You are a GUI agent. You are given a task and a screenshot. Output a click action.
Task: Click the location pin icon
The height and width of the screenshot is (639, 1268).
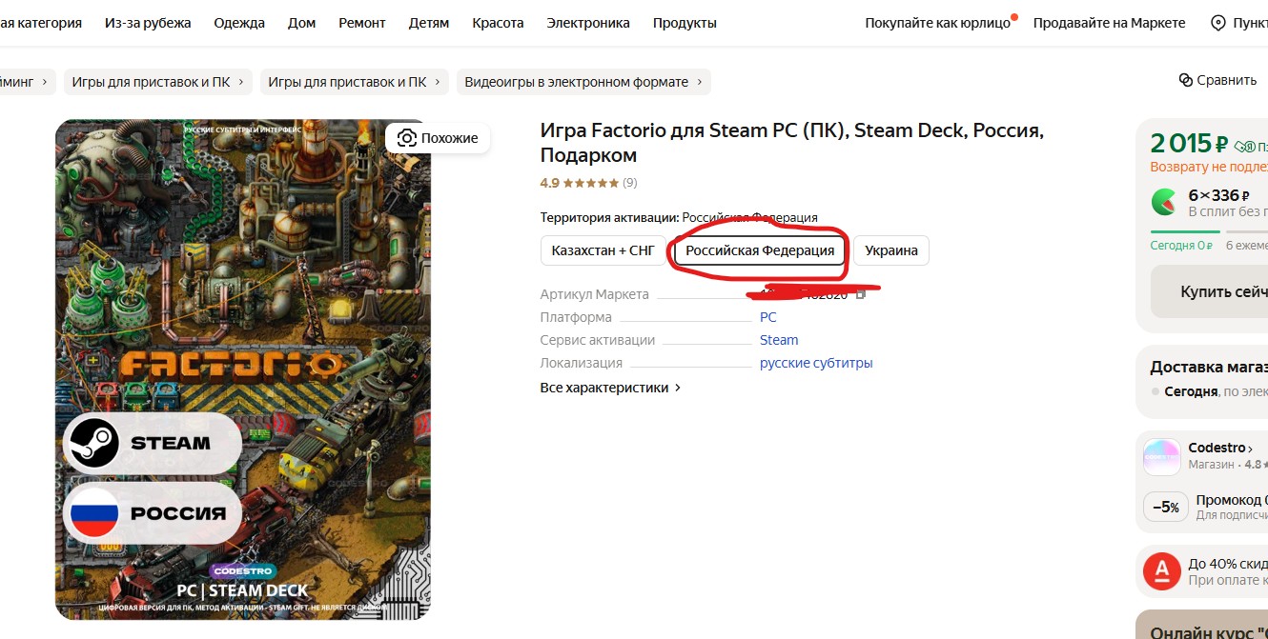pyautogui.click(x=1217, y=23)
